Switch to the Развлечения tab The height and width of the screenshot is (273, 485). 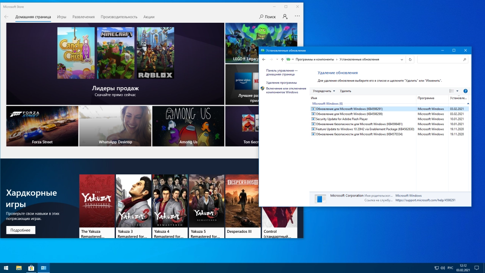83,17
